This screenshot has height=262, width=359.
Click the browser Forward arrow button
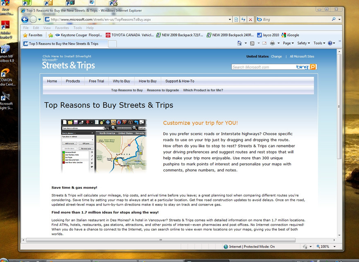[33, 20]
